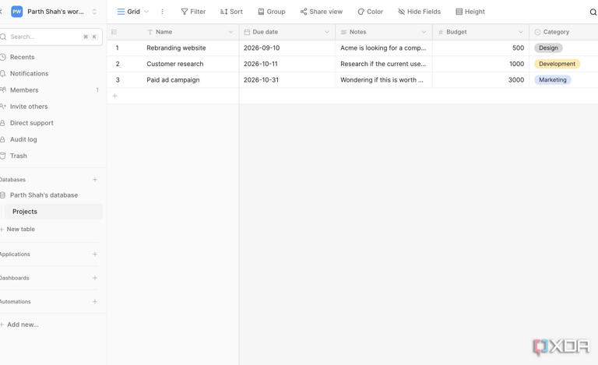Click the Design category tag

(x=548, y=48)
